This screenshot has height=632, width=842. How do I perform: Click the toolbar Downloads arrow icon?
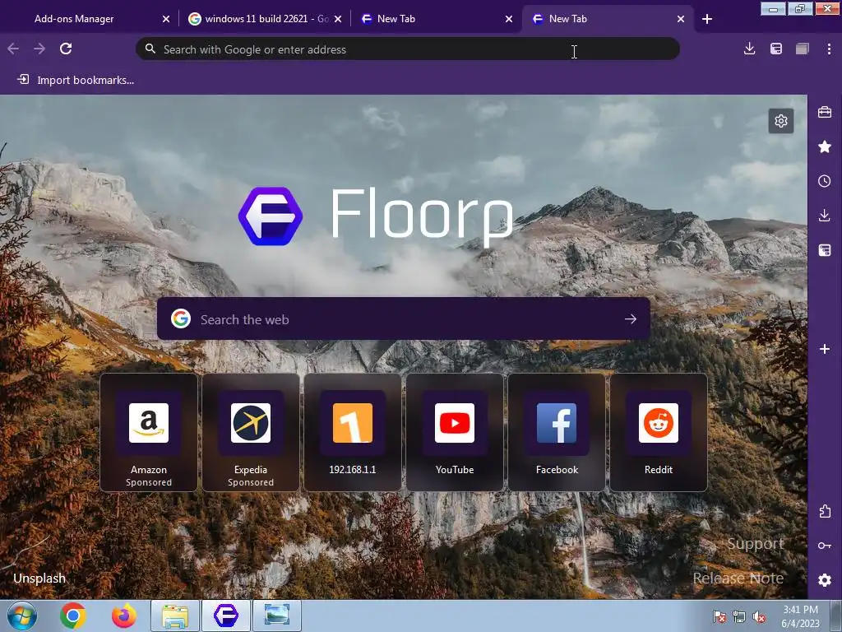point(749,49)
